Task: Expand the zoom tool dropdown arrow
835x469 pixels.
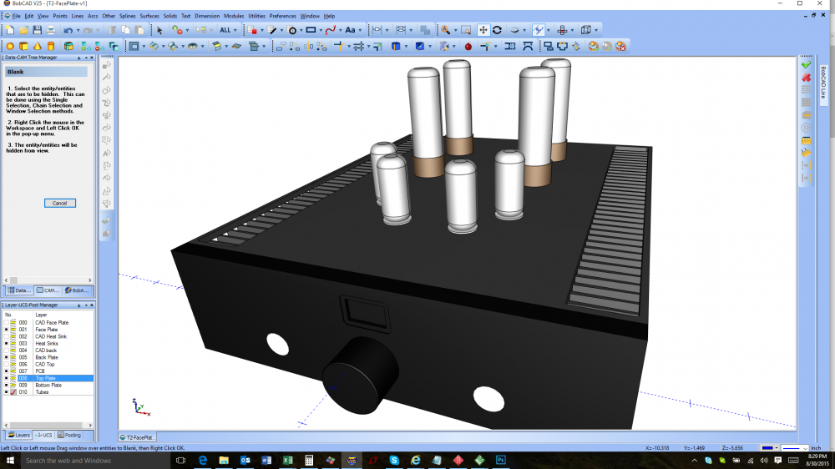Action: click(455, 30)
